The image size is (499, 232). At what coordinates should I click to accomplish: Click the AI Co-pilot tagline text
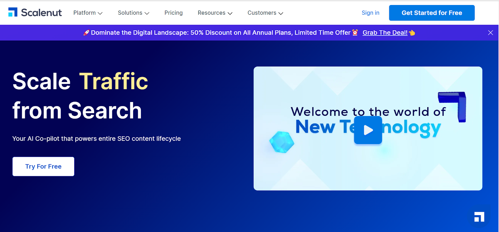tap(96, 138)
